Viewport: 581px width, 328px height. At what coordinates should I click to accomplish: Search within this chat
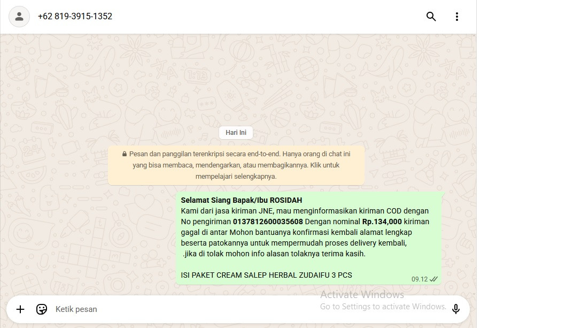click(431, 17)
